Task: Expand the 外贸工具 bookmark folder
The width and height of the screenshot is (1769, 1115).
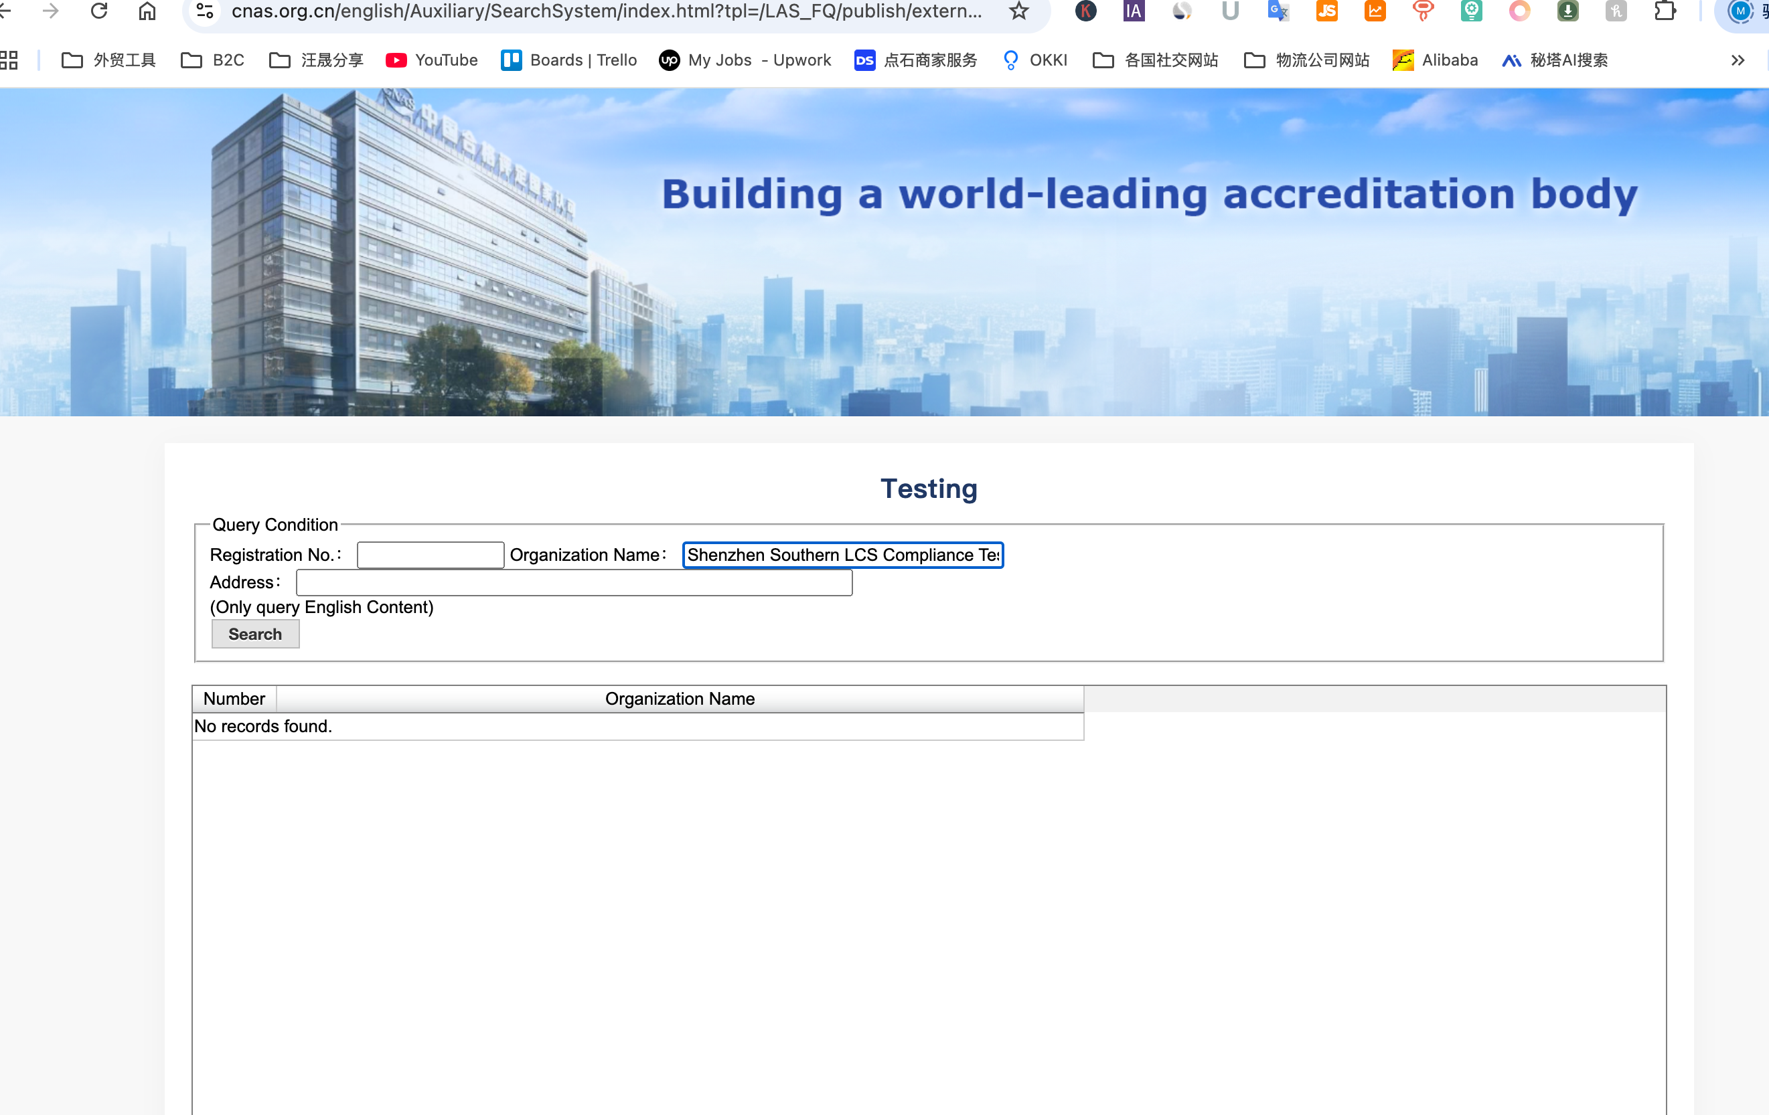Action: pos(108,60)
